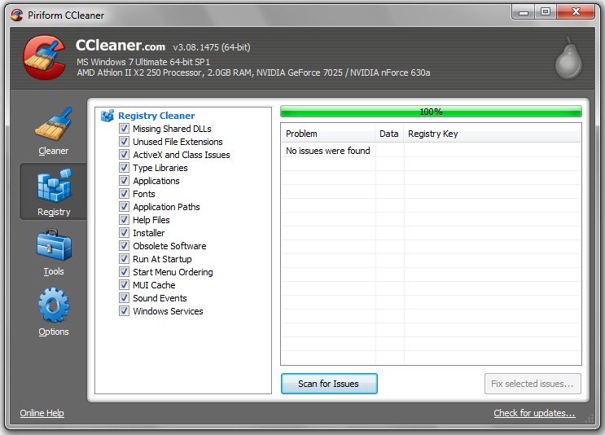Image resolution: width=605 pixels, height=435 pixels.
Task: Click the Scan for Issues button
Action: tap(329, 384)
